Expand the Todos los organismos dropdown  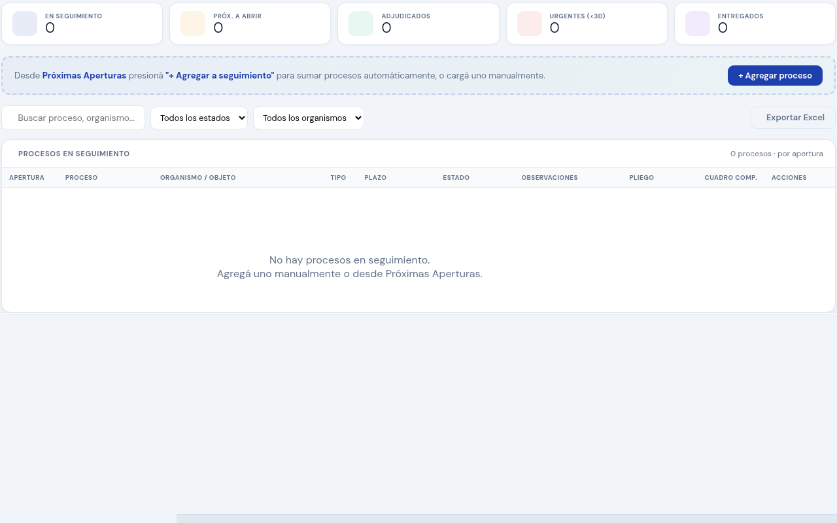click(x=308, y=118)
